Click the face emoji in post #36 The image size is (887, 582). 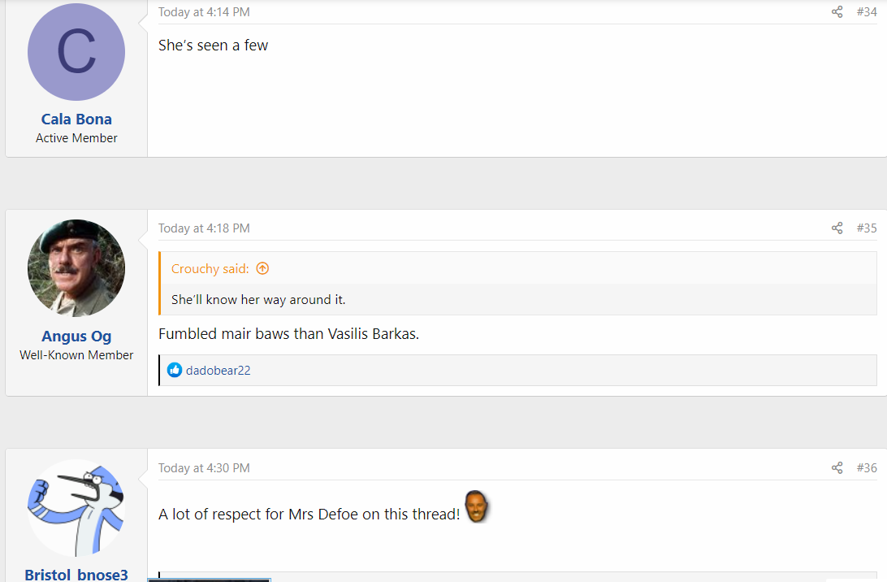point(476,506)
